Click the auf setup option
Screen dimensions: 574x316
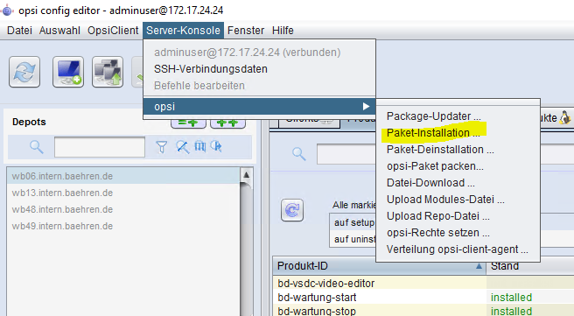354,222
